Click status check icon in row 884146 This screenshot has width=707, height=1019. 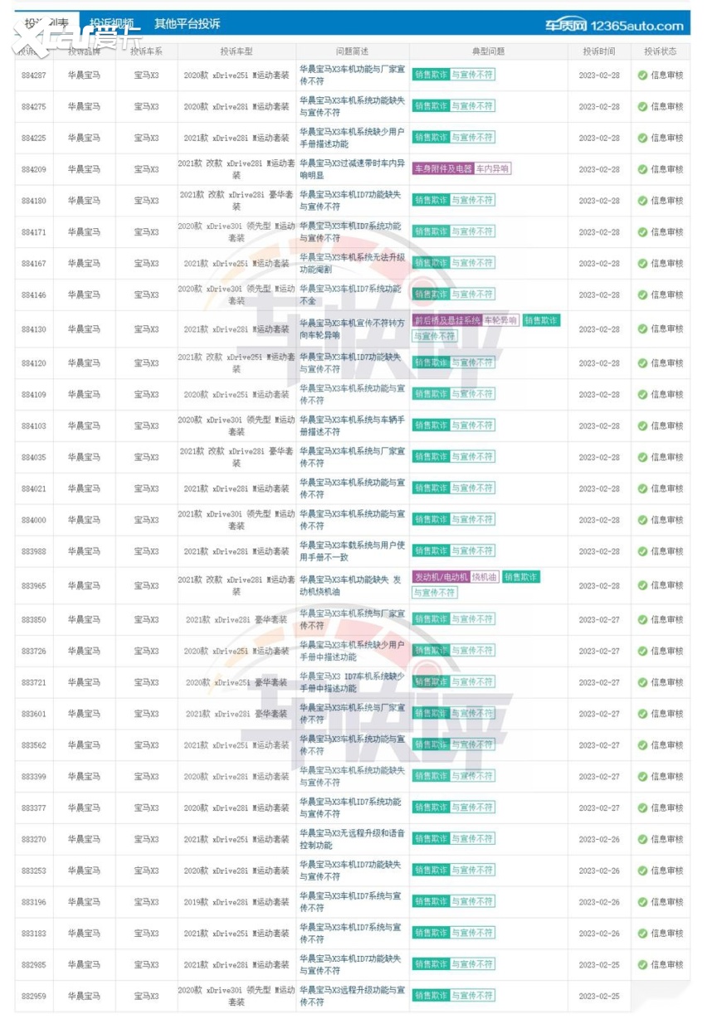[642, 295]
